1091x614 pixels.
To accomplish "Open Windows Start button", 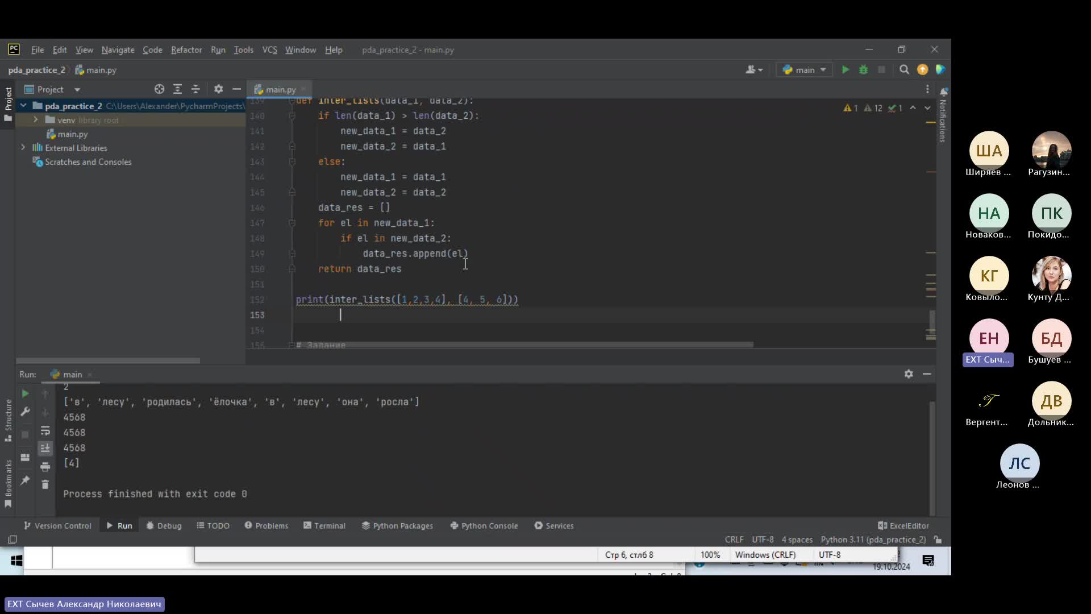I will 16,561.
